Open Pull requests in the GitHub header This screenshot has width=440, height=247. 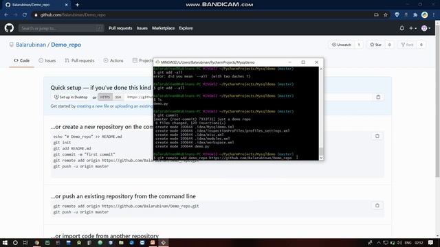tap(120, 28)
